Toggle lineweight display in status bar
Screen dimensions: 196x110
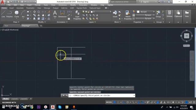coord(148,102)
